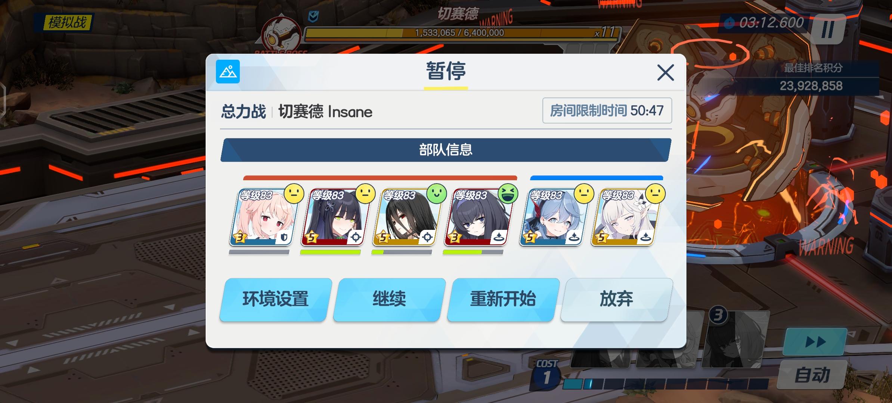The height and width of the screenshot is (403, 892).
Task: Click the 部队信息 header bar
Action: coord(446,150)
